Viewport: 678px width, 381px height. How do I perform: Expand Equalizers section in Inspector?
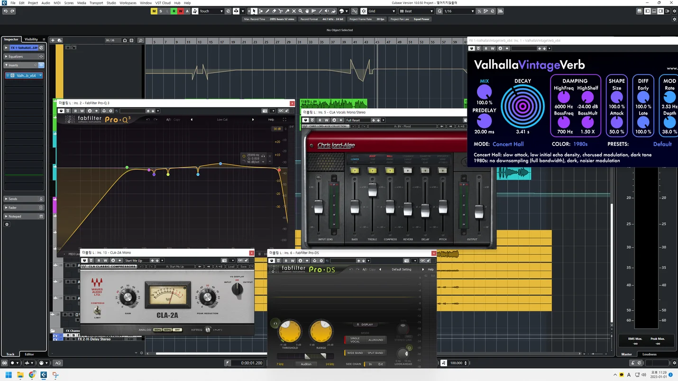tap(24, 56)
